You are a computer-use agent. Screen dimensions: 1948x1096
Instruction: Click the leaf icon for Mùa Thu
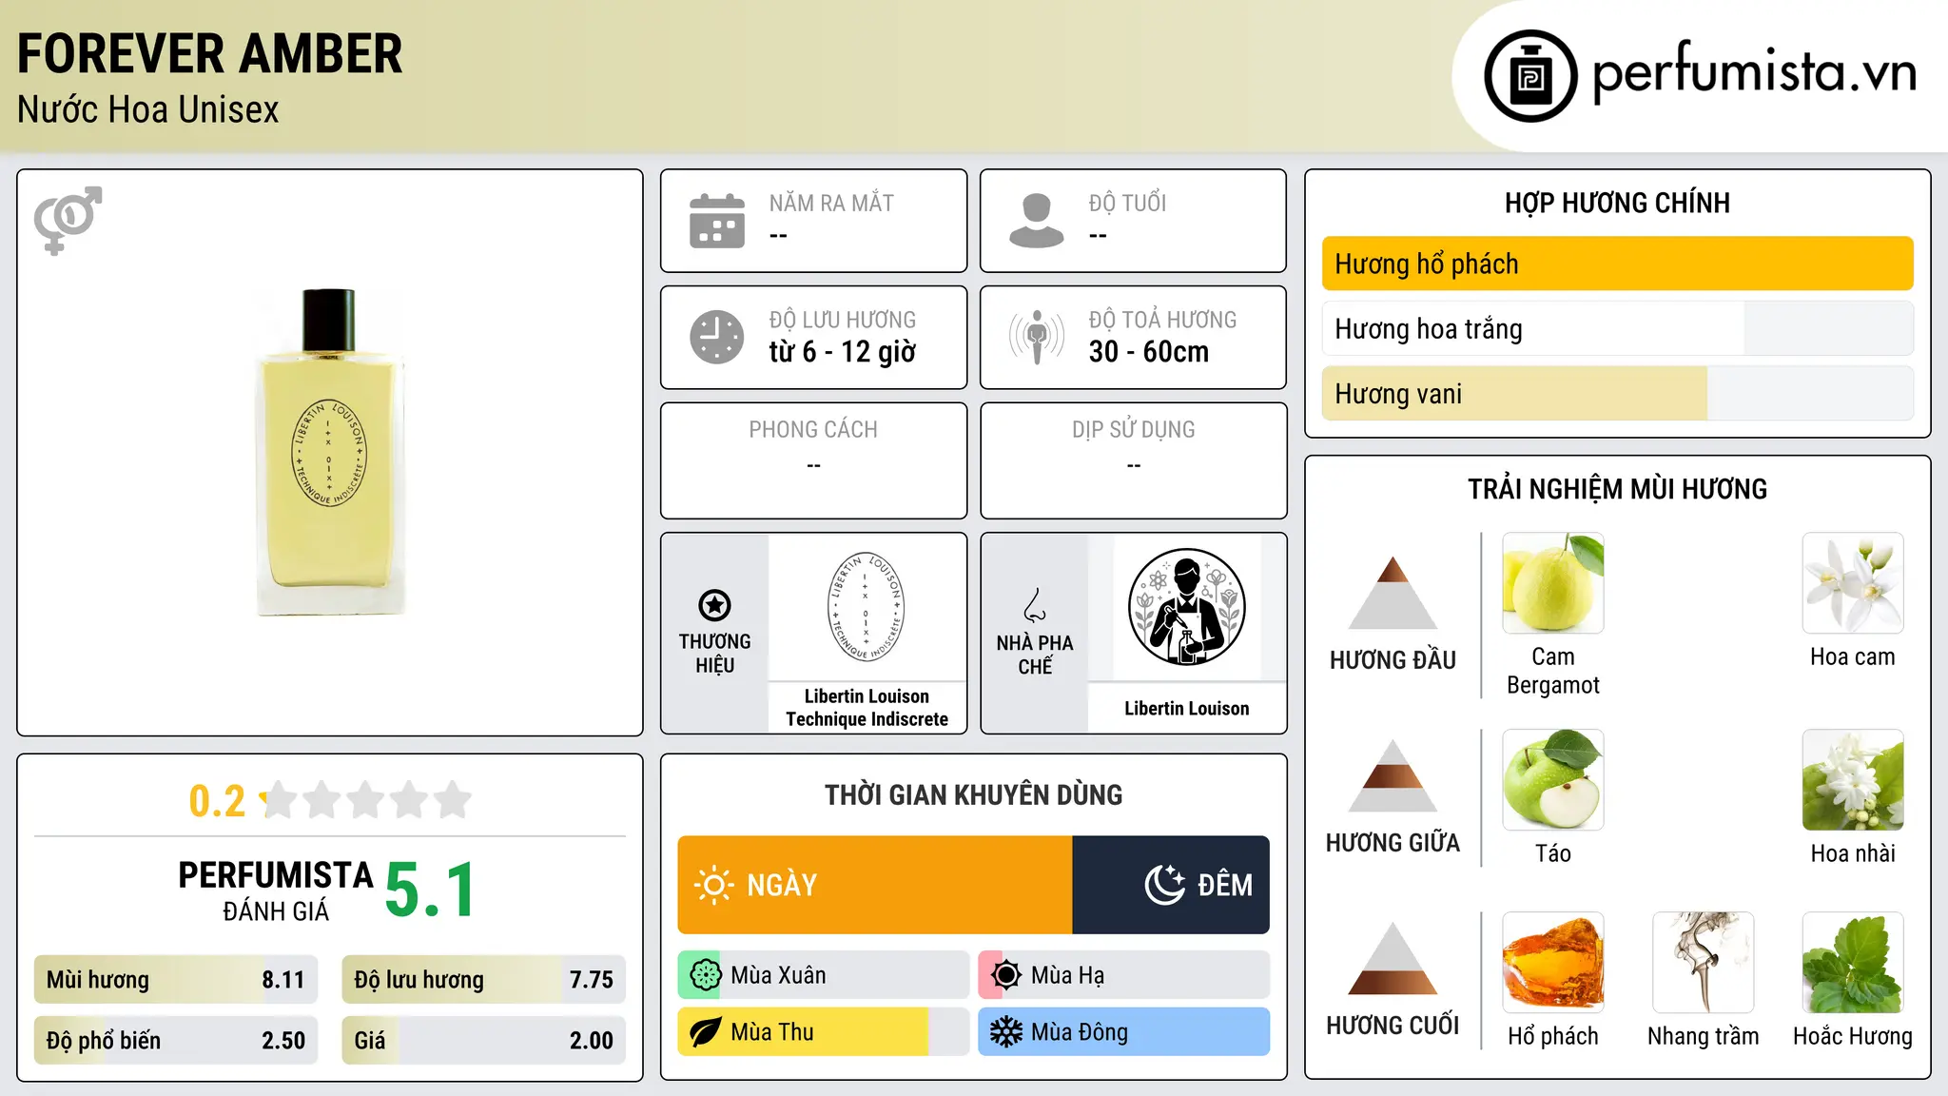705,1032
